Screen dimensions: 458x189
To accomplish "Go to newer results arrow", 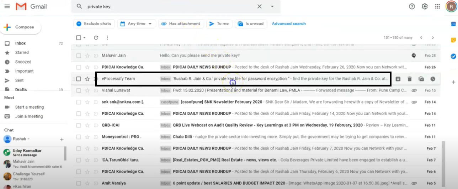I will pos(421,37).
